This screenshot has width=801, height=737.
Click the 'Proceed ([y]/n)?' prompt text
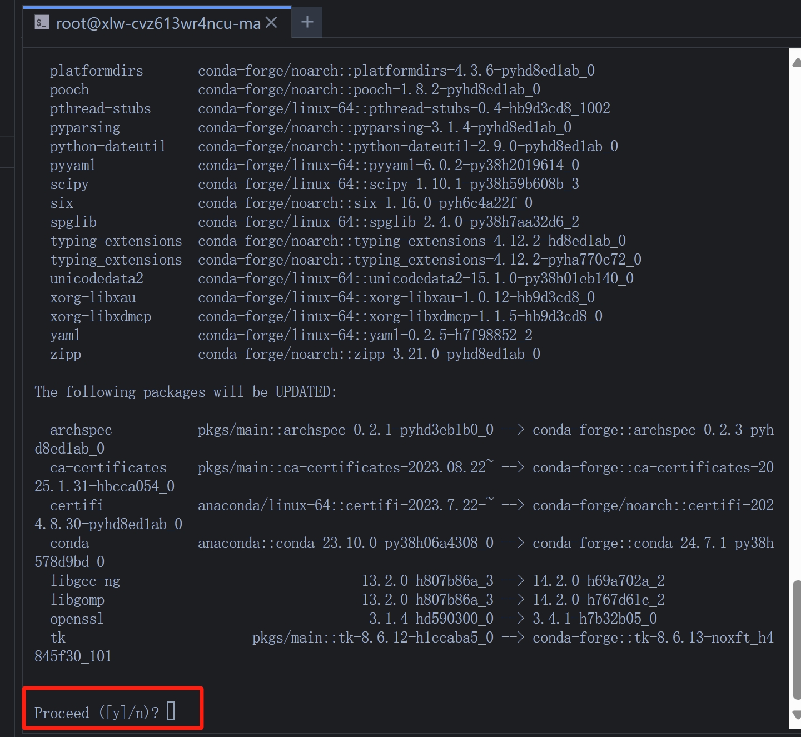tap(97, 713)
